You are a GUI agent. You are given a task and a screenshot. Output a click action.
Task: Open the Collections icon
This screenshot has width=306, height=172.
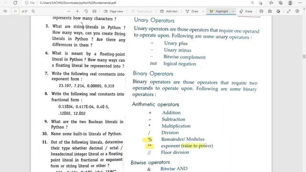point(281,3)
